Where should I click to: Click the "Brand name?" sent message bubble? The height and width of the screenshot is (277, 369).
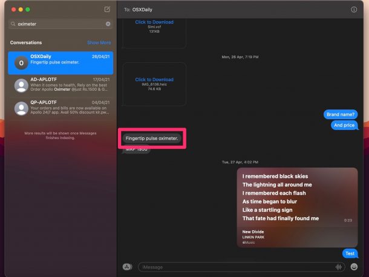[341, 114]
